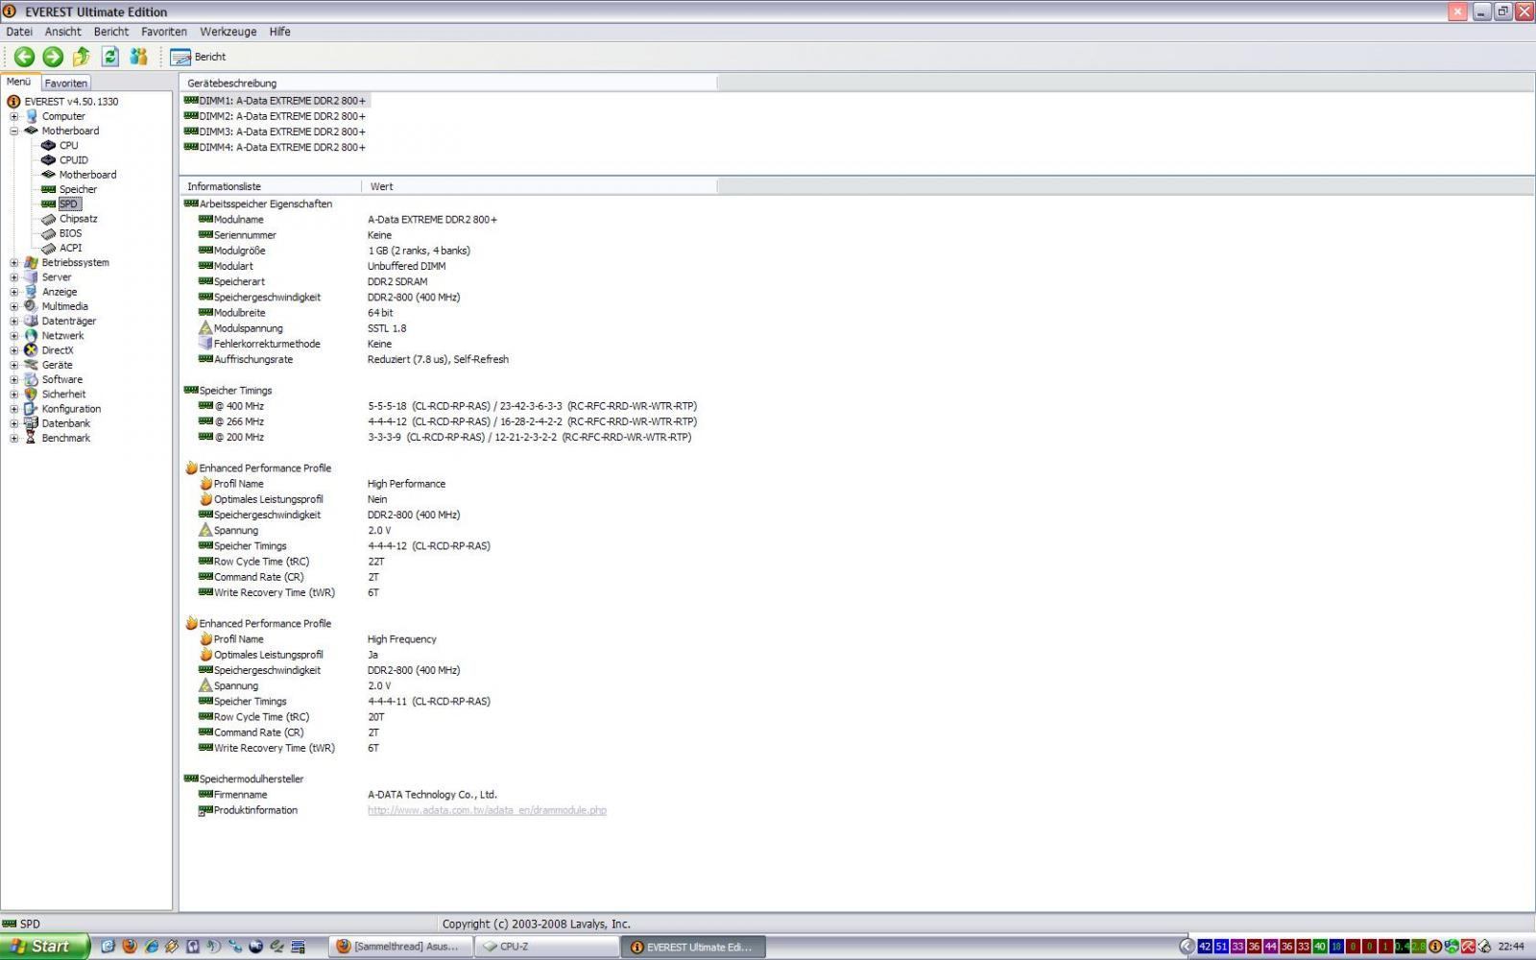Viewport: 1536px width, 960px height.
Task: Switch to the CPU-Z taskbar window
Action: point(547,947)
